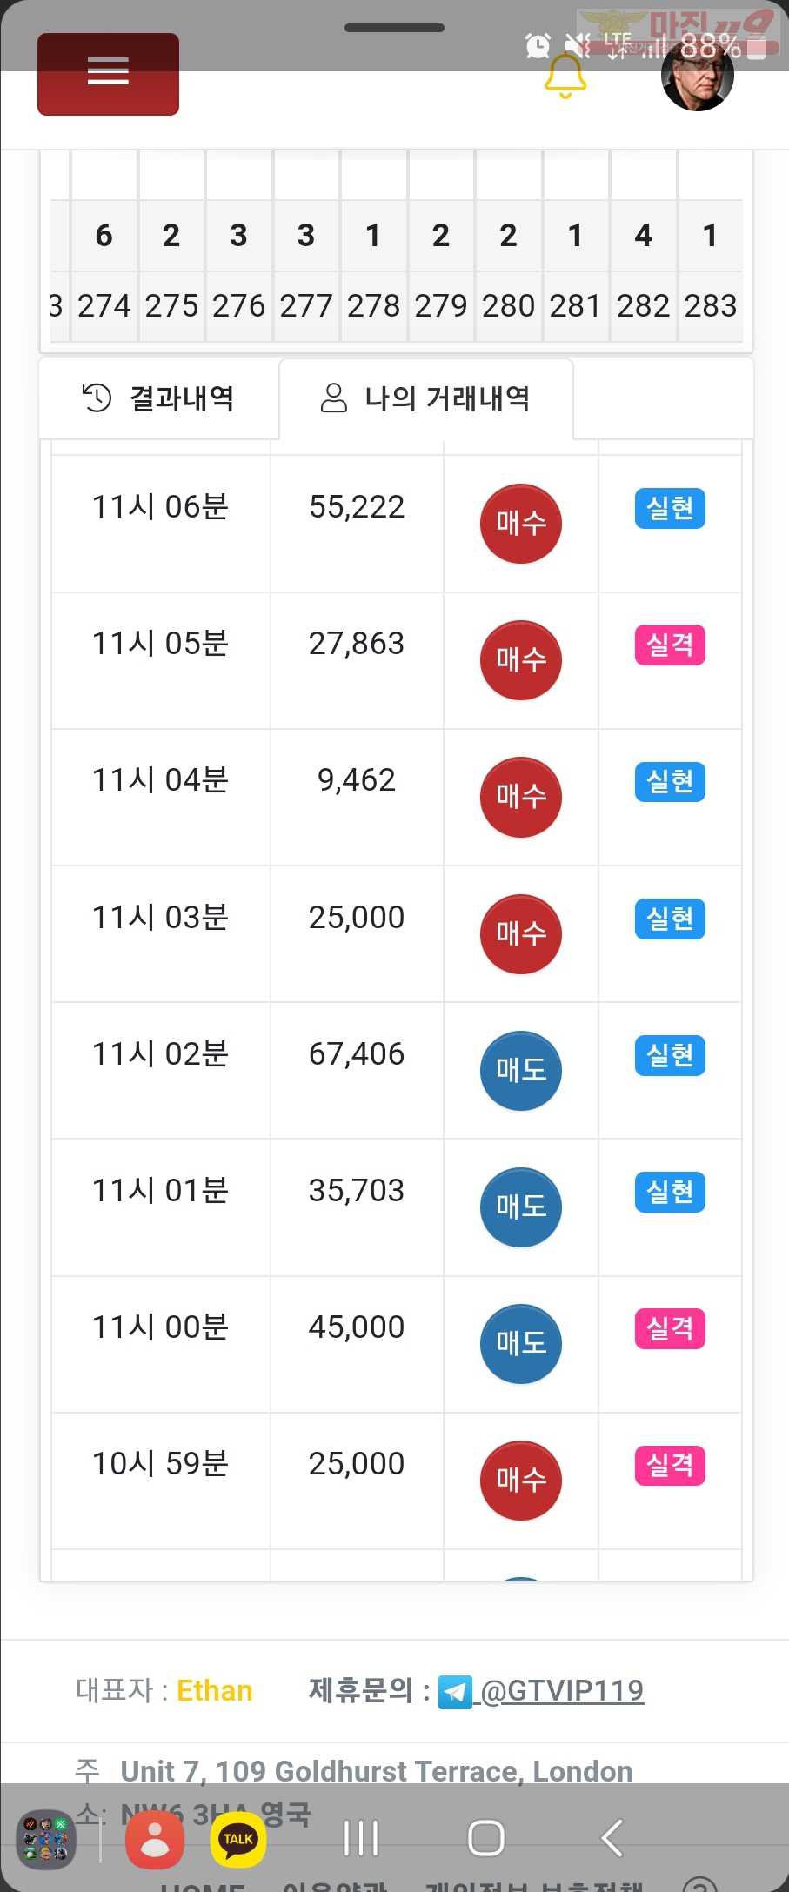The image size is (789, 1892).
Task: Tap the red contacts app icon
Action: (155, 1839)
